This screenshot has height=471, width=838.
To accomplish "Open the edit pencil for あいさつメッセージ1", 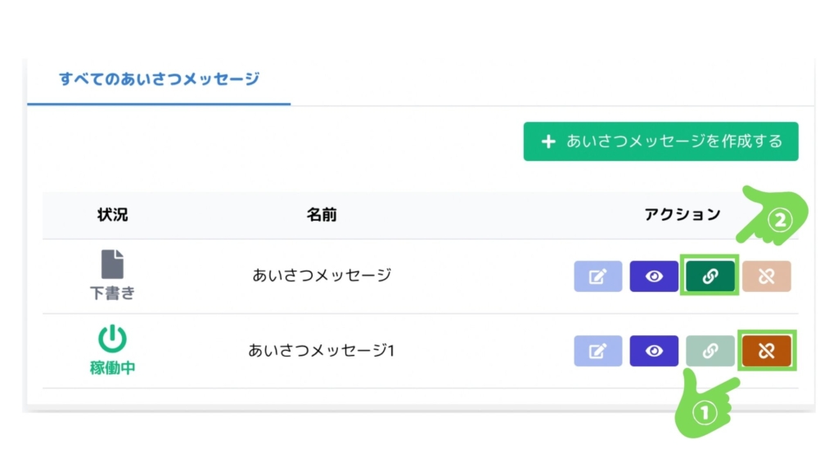I will pyautogui.click(x=598, y=351).
